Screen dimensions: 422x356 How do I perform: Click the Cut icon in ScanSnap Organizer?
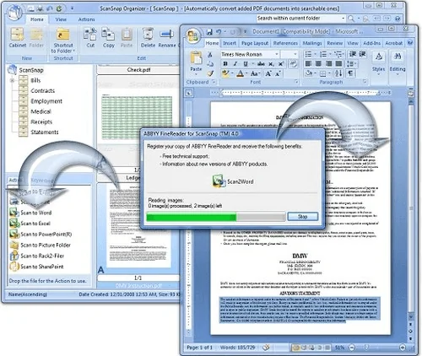click(x=90, y=35)
